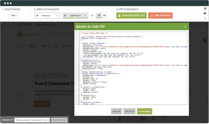Screen dimensions: 209x124
Task: Open the book documentation icon
Action: click(205, 13)
